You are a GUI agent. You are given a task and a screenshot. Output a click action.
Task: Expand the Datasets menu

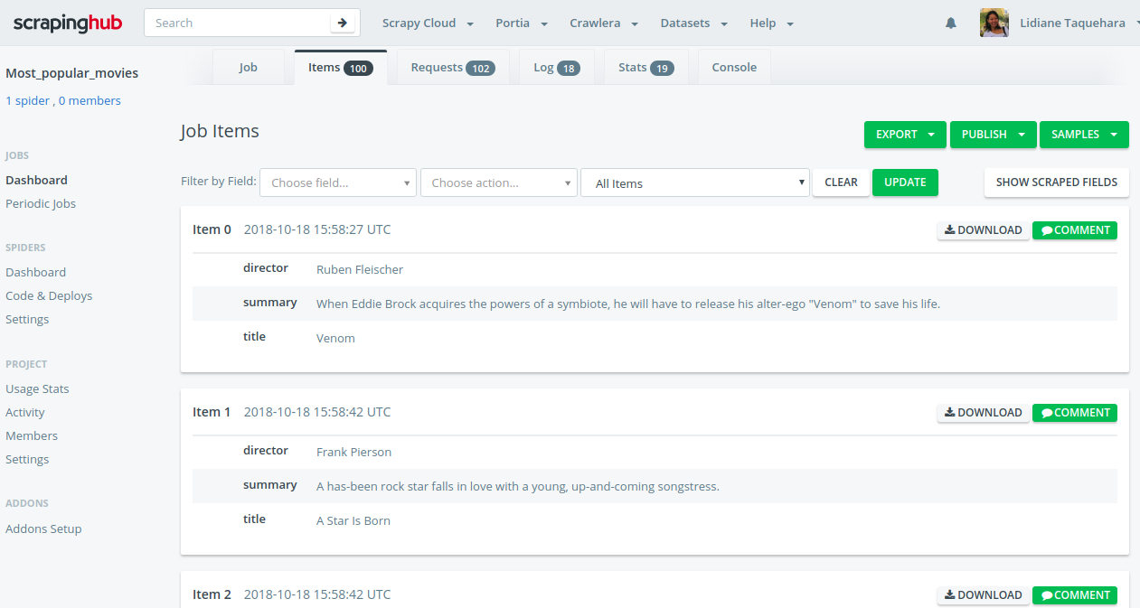(x=693, y=23)
